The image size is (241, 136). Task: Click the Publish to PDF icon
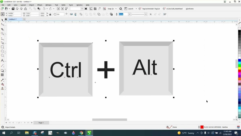pyautogui.click(x=67, y=9)
